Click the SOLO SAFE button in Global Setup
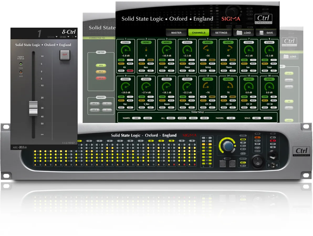 point(257,118)
